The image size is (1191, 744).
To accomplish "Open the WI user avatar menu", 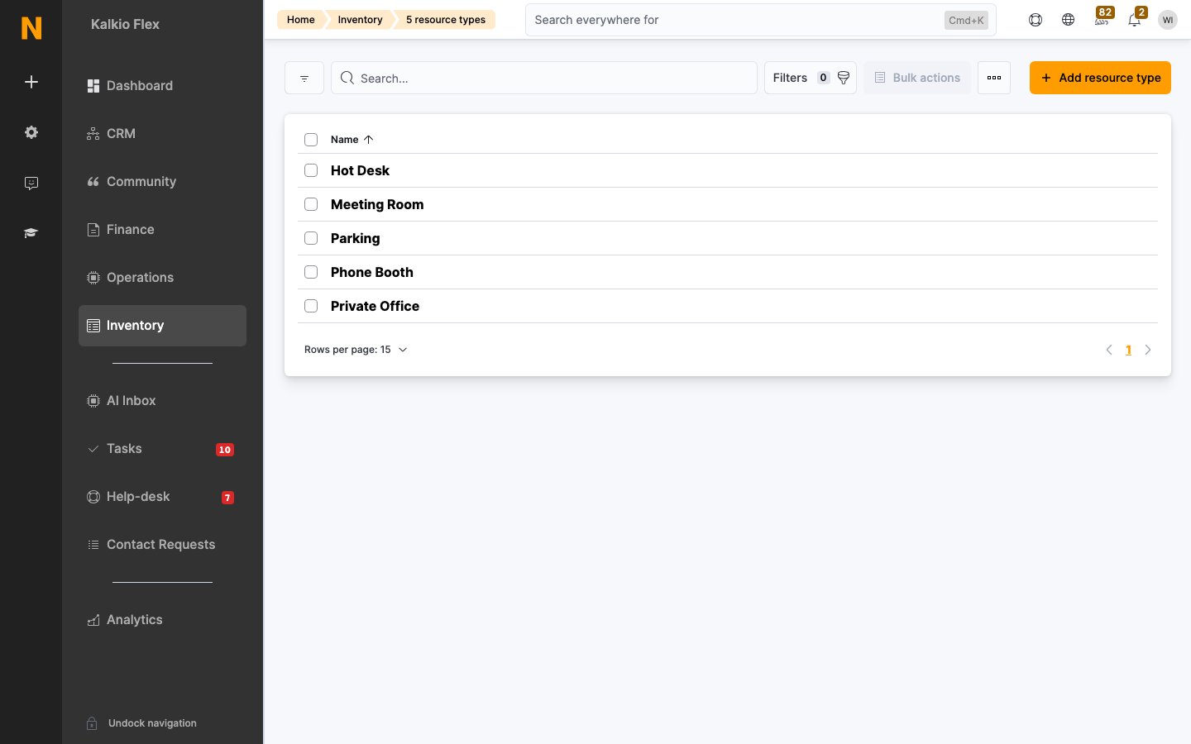I will pos(1168,20).
